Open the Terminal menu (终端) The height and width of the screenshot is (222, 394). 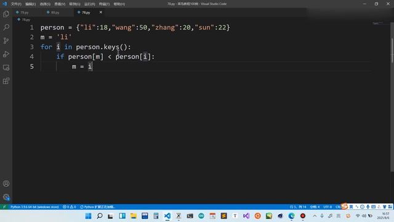104,4
